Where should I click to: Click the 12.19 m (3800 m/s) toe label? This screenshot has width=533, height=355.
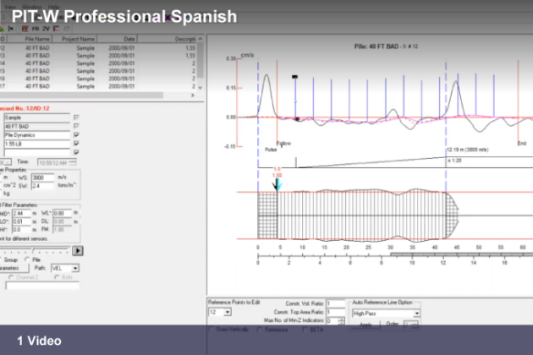(467, 150)
